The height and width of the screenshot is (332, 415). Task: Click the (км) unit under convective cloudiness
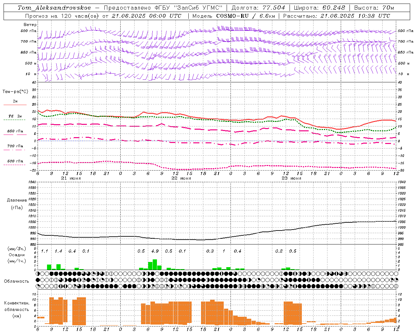[17, 315]
